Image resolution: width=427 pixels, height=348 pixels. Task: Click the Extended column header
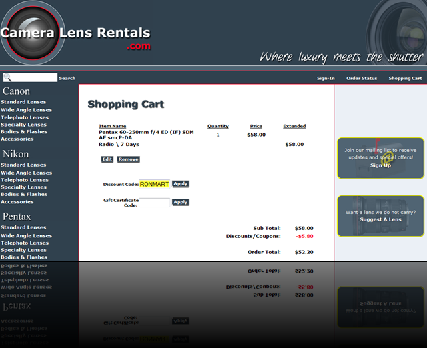point(294,126)
